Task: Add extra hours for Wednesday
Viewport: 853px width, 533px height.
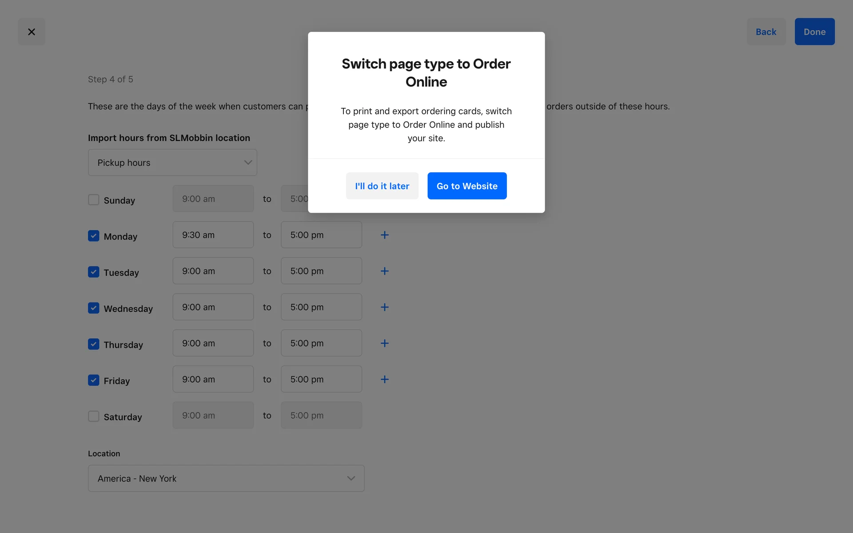Action: click(x=385, y=307)
